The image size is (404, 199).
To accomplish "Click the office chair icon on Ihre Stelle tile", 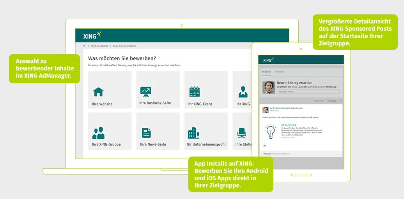I will [x=242, y=133].
